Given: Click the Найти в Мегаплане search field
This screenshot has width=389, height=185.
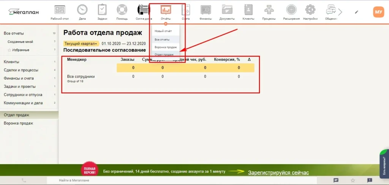Looking at the screenshot, I should [181, 180].
